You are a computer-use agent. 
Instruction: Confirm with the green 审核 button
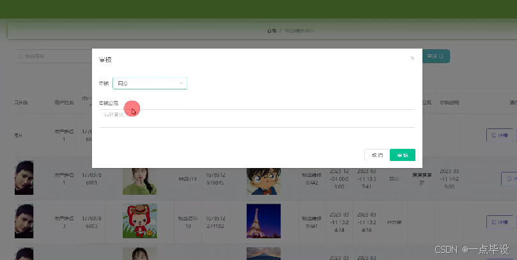(402, 155)
